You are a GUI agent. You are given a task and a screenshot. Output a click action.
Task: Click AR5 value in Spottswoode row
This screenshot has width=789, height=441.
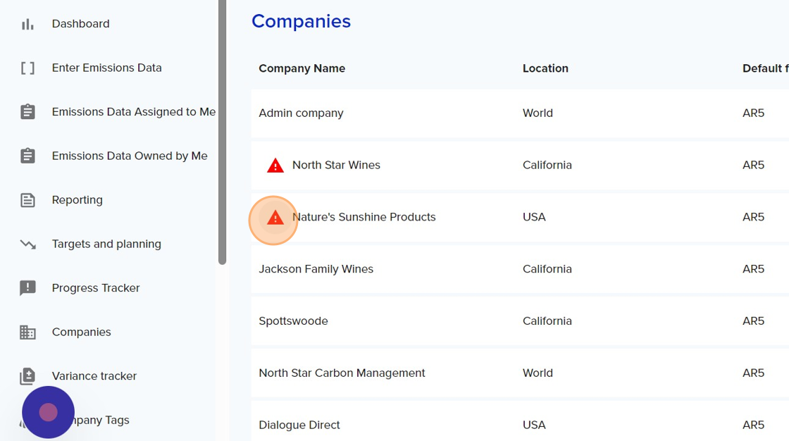[753, 321]
